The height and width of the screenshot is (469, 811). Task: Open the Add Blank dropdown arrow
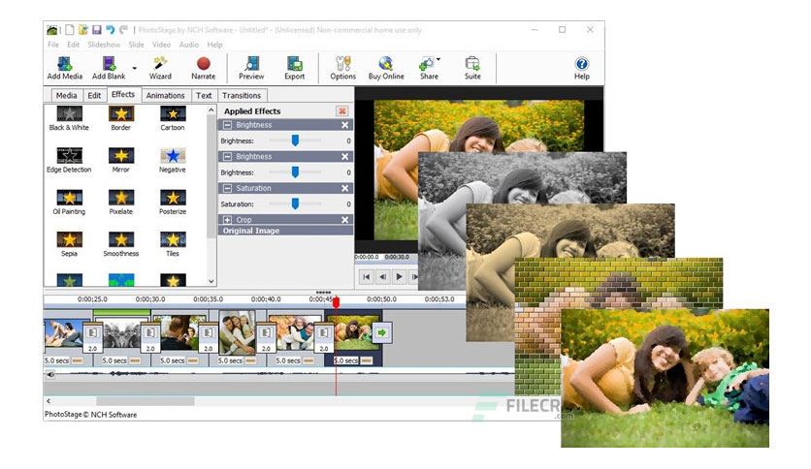tap(135, 68)
